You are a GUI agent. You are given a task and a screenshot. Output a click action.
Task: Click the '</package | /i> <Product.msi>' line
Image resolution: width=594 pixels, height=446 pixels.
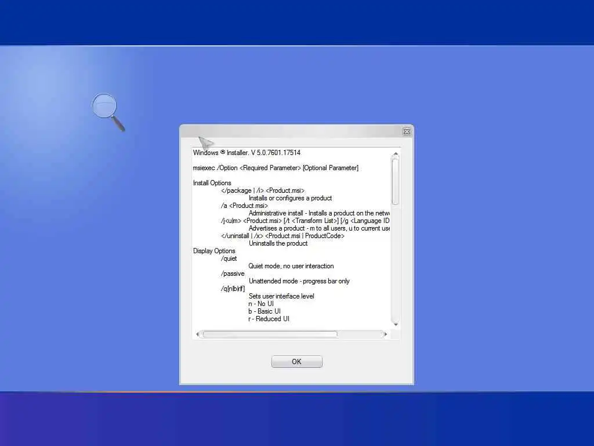(x=263, y=190)
